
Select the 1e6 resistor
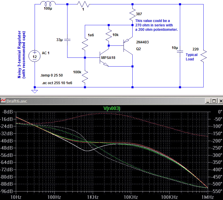[85, 44]
